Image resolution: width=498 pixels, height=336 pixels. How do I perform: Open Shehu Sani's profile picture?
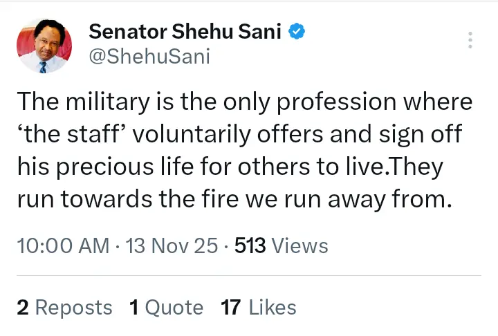[42, 45]
